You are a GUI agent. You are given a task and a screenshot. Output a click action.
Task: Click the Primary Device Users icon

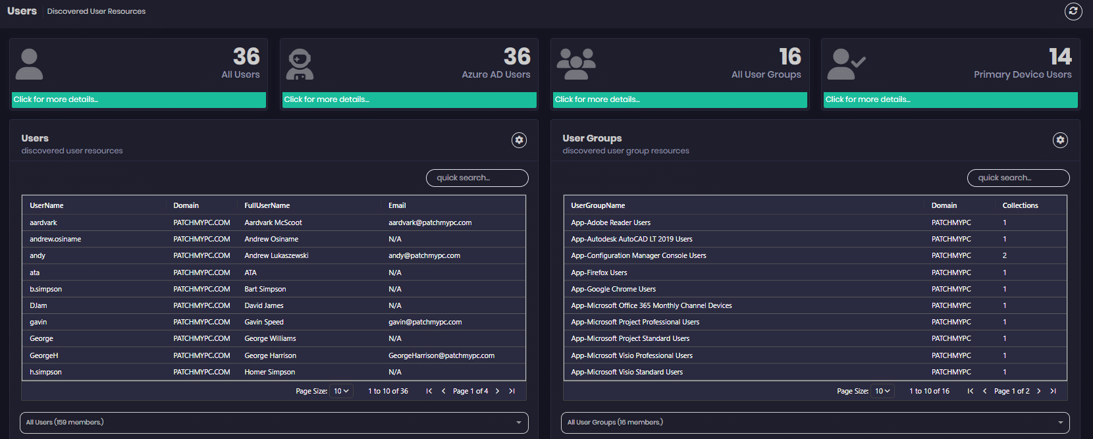[845, 65]
